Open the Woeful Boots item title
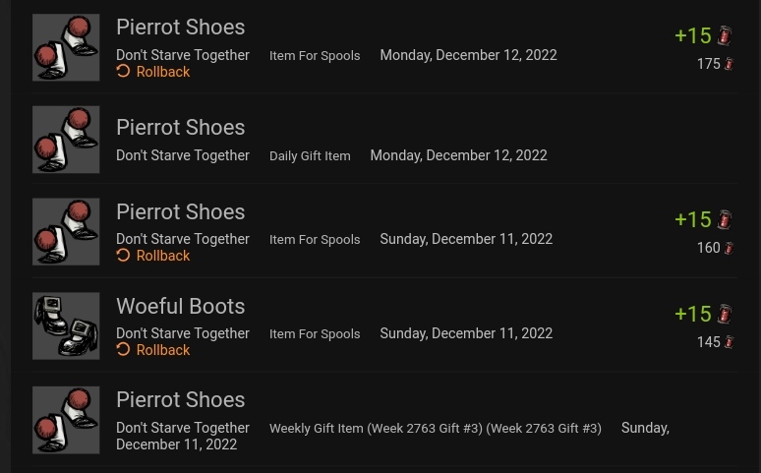 click(x=180, y=306)
